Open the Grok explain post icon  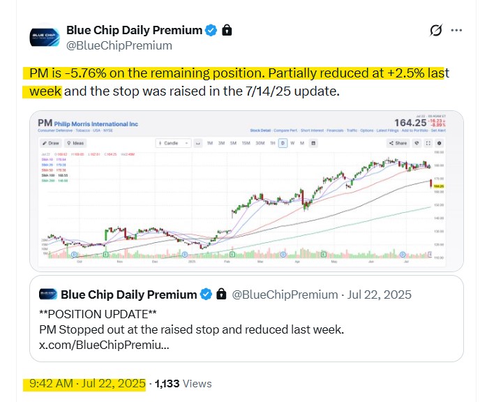(x=436, y=31)
